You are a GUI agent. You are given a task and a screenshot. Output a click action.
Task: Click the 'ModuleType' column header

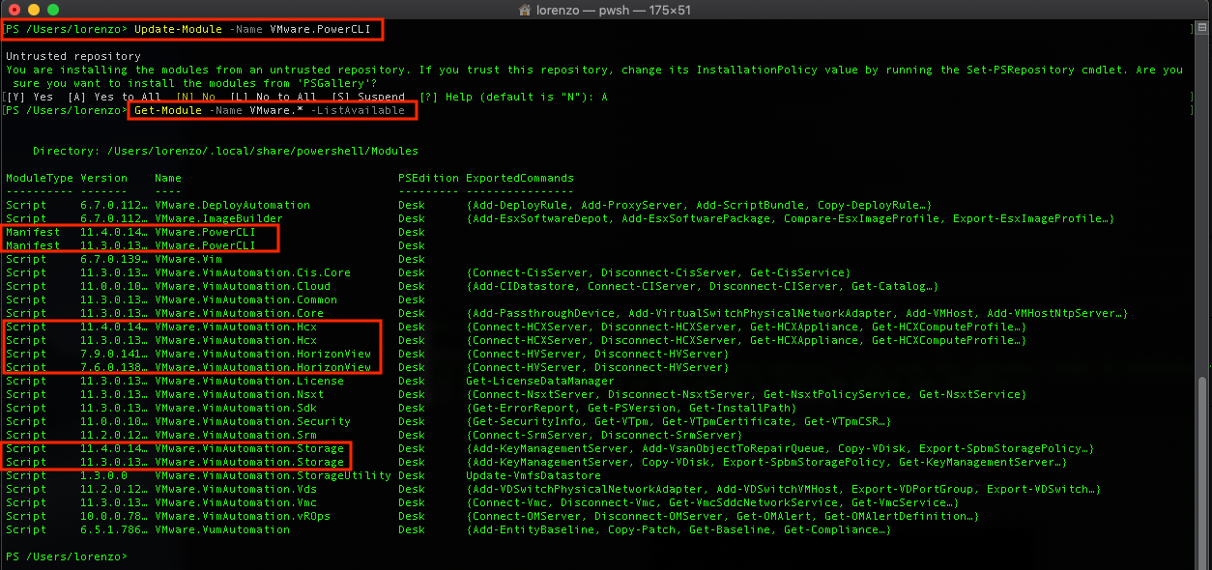point(40,178)
